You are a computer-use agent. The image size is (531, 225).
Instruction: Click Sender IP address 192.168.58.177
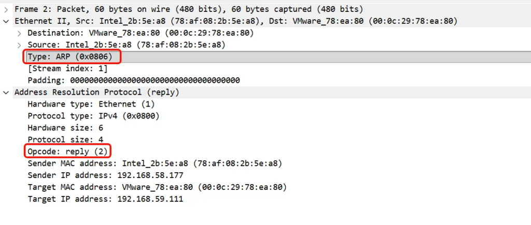click(x=105, y=175)
